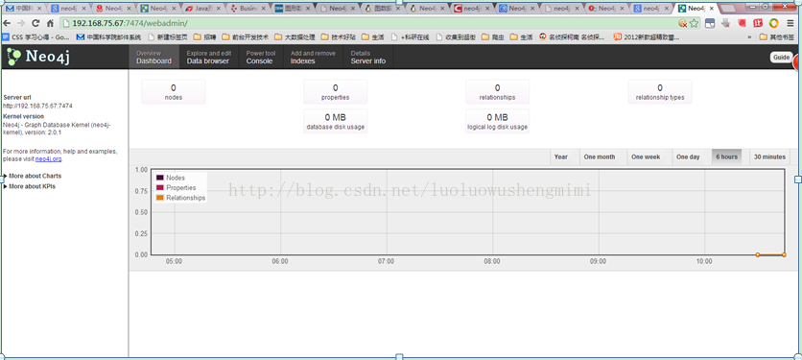Click the solid red extension icon
Screen dimensions: 802x360
pos(743,23)
